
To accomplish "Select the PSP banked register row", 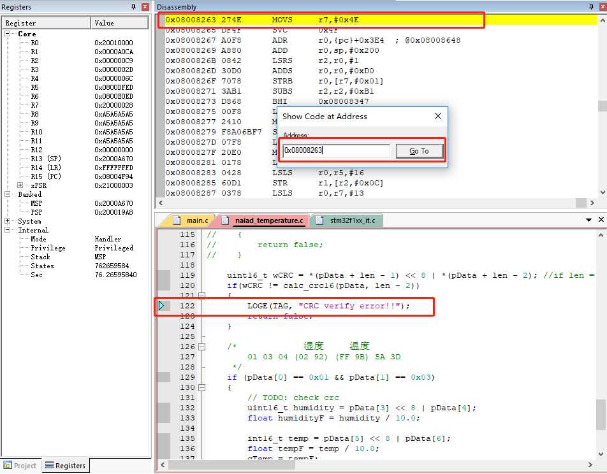I will point(75,212).
